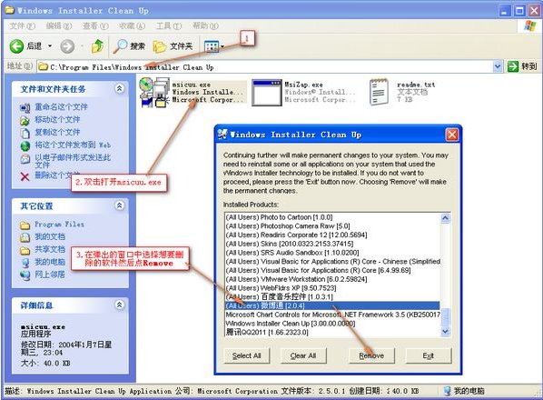Click the green Back arrow icon
The width and height of the screenshot is (543, 400).
pos(16,46)
